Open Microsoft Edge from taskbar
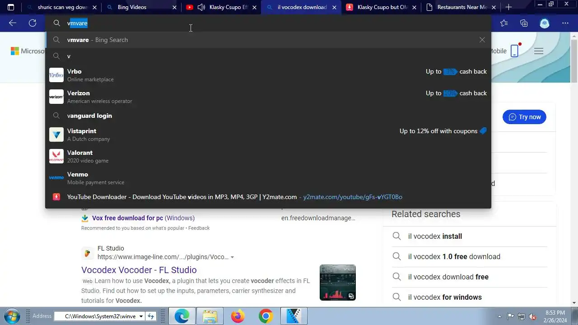Image resolution: width=578 pixels, height=325 pixels. click(182, 316)
